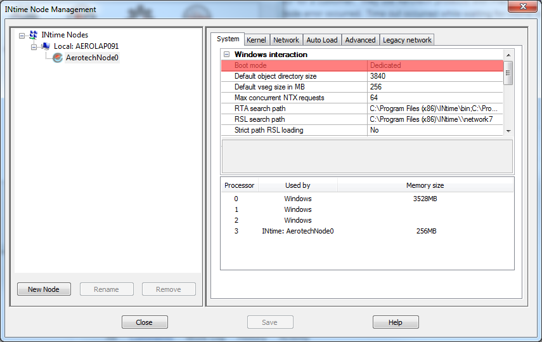Collapse the Local: AEROLAP091 tree branch
The image size is (542, 342).
pyautogui.click(x=34, y=46)
